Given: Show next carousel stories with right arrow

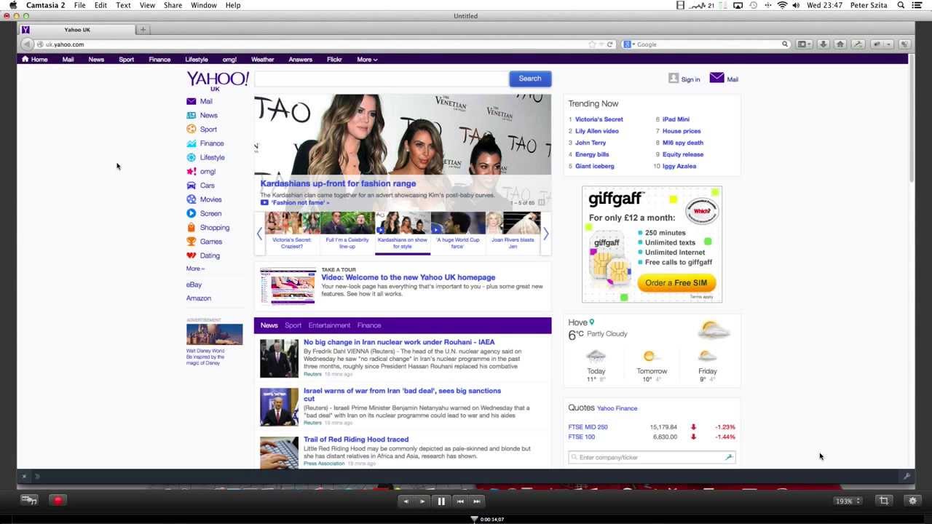Looking at the screenshot, I should 545,234.
